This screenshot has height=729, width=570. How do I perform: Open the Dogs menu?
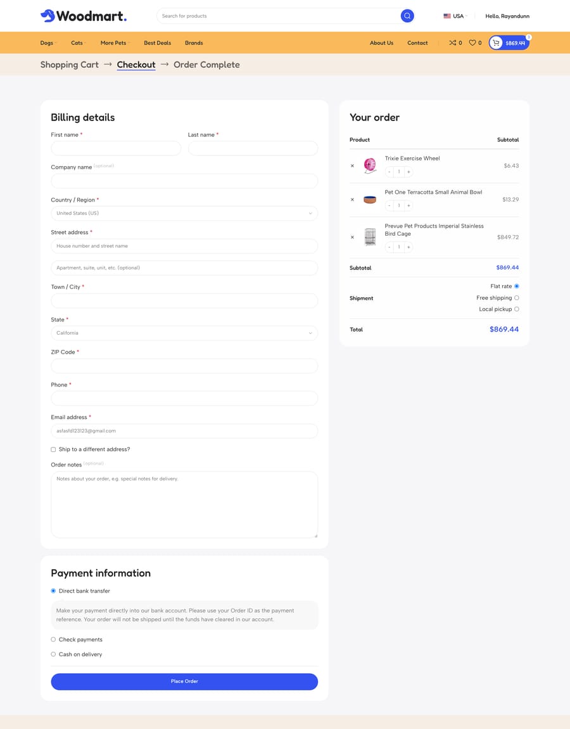click(48, 42)
